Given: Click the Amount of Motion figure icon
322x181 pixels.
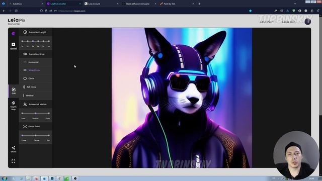Looking at the screenshot, I should point(25,104).
